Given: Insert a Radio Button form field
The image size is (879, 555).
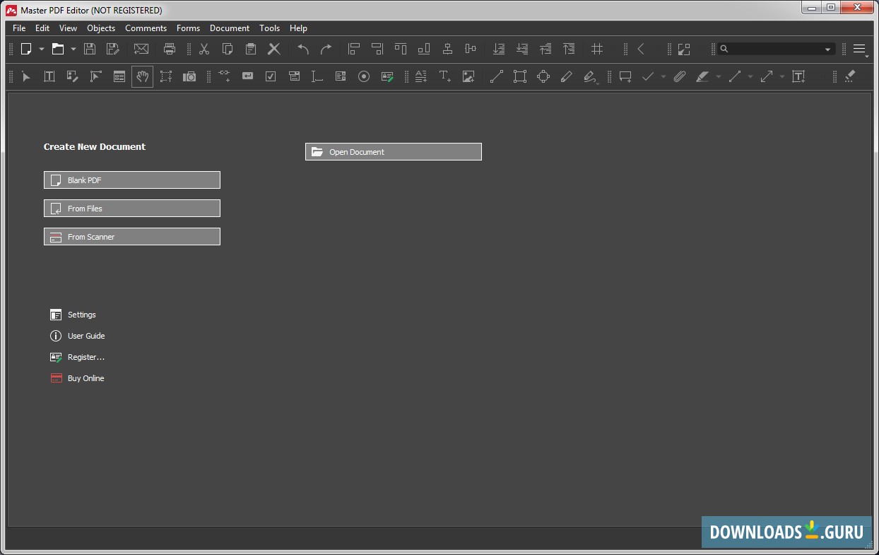Looking at the screenshot, I should tap(364, 76).
